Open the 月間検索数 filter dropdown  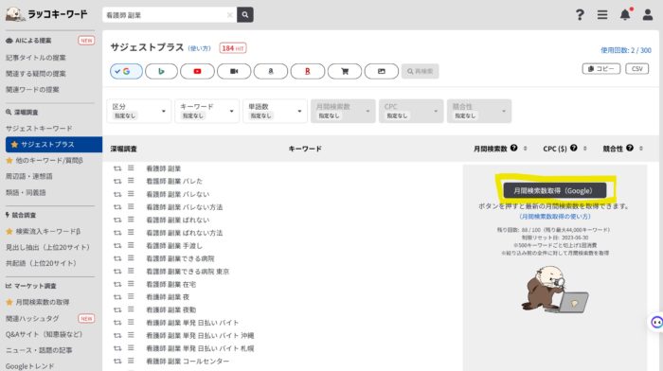(343, 111)
